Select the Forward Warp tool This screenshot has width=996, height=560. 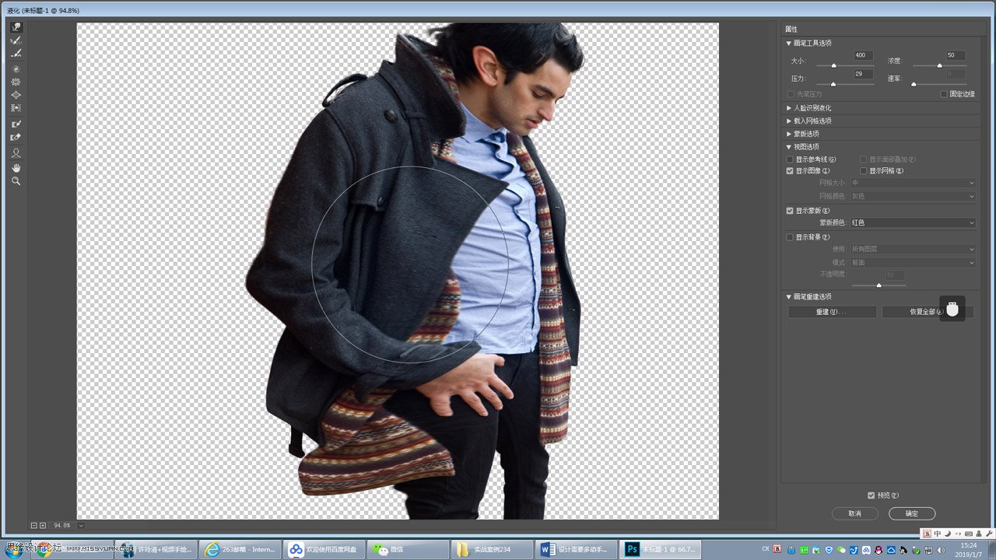pyautogui.click(x=16, y=27)
